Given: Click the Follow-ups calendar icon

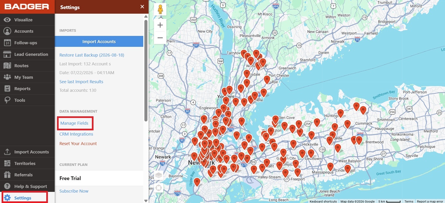Looking at the screenshot, I should (x=7, y=43).
